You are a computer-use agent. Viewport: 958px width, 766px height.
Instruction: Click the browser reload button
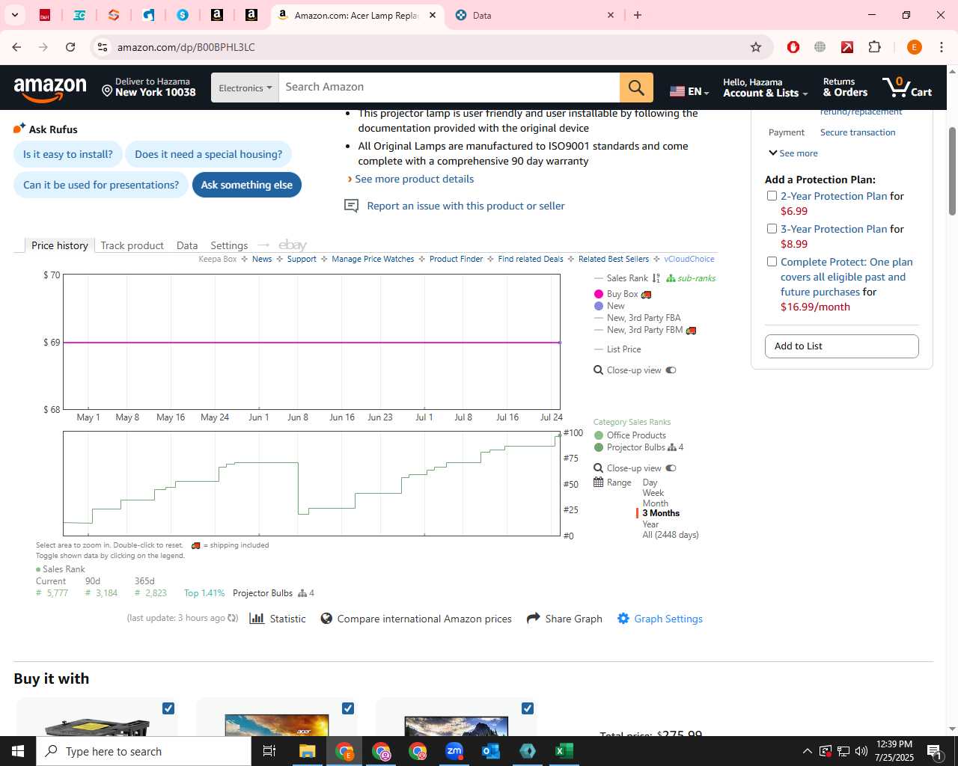pos(70,47)
